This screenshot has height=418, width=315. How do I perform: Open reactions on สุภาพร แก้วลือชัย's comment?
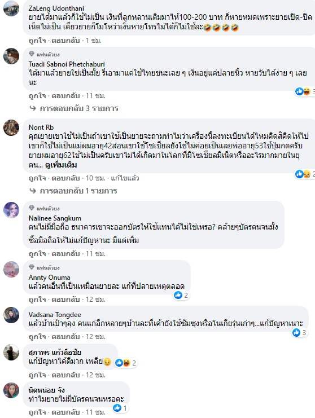click(x=126, y=363)
